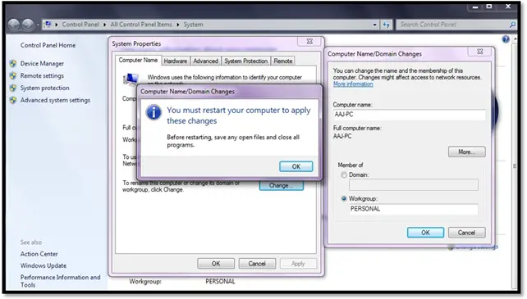527x299 pixels.
Task: Click the Workgroup text field containing PERSONAL
Action: pos(414,209)
